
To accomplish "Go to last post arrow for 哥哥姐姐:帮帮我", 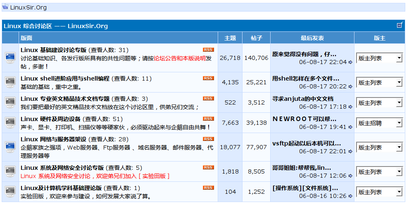I will tap(350, 176).
